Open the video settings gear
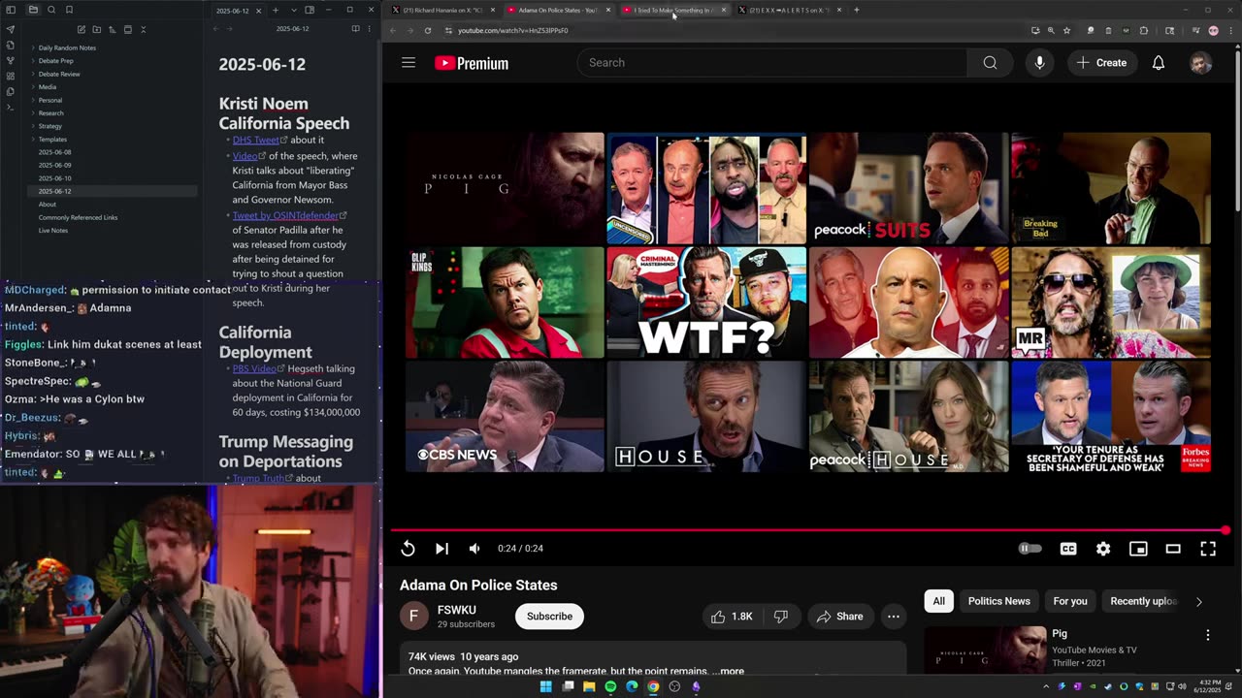The height and width of the screenshot is (698, 1242). [1103, 549]
